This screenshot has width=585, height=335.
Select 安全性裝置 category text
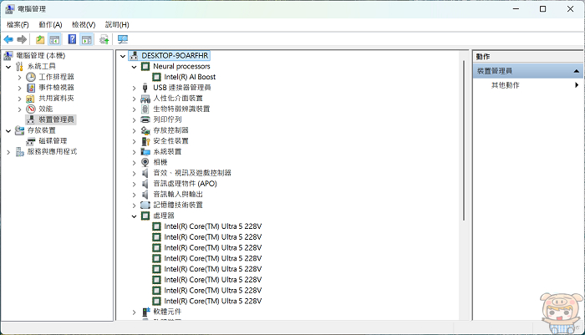pos(170,141)
